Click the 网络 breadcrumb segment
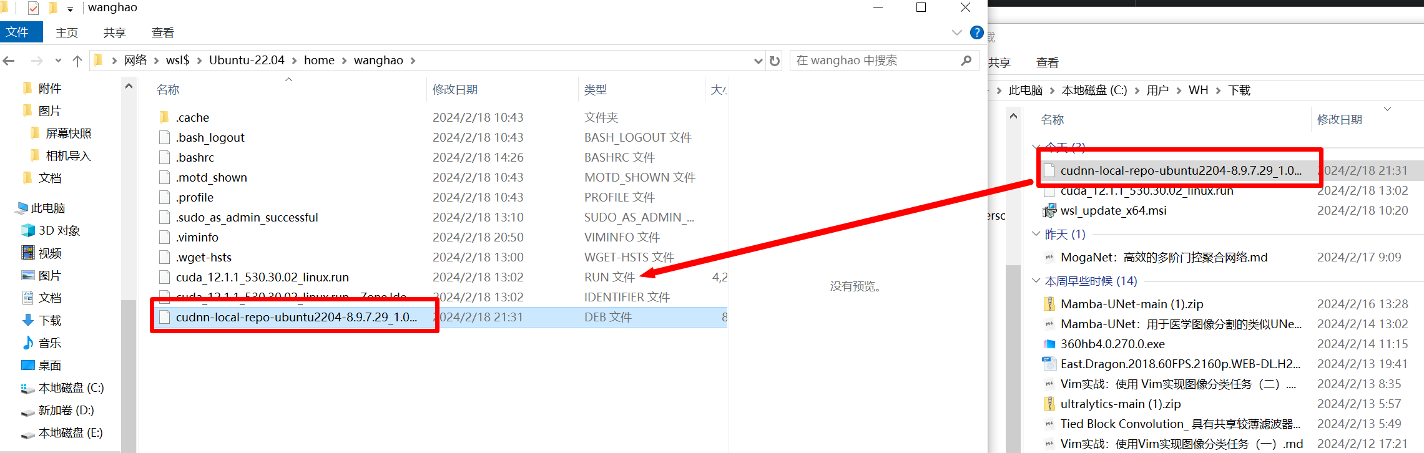This screenshot has height=453, width=1424. [135, 60]
